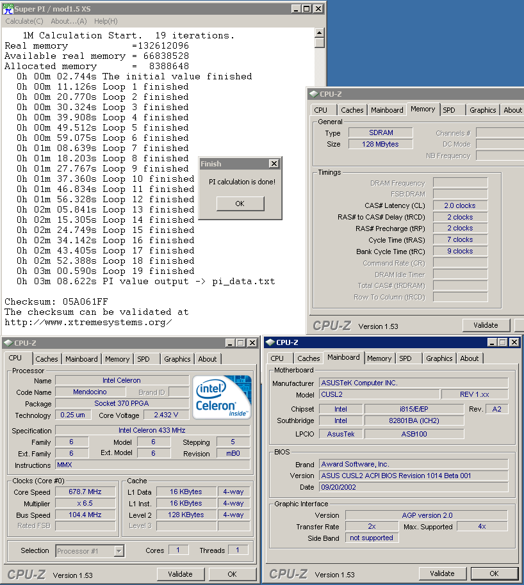Click the CPU-Z icon in the Memory window title bar
Image resolution: width=524 pixels, height=585 pixels.
point(313,94)
